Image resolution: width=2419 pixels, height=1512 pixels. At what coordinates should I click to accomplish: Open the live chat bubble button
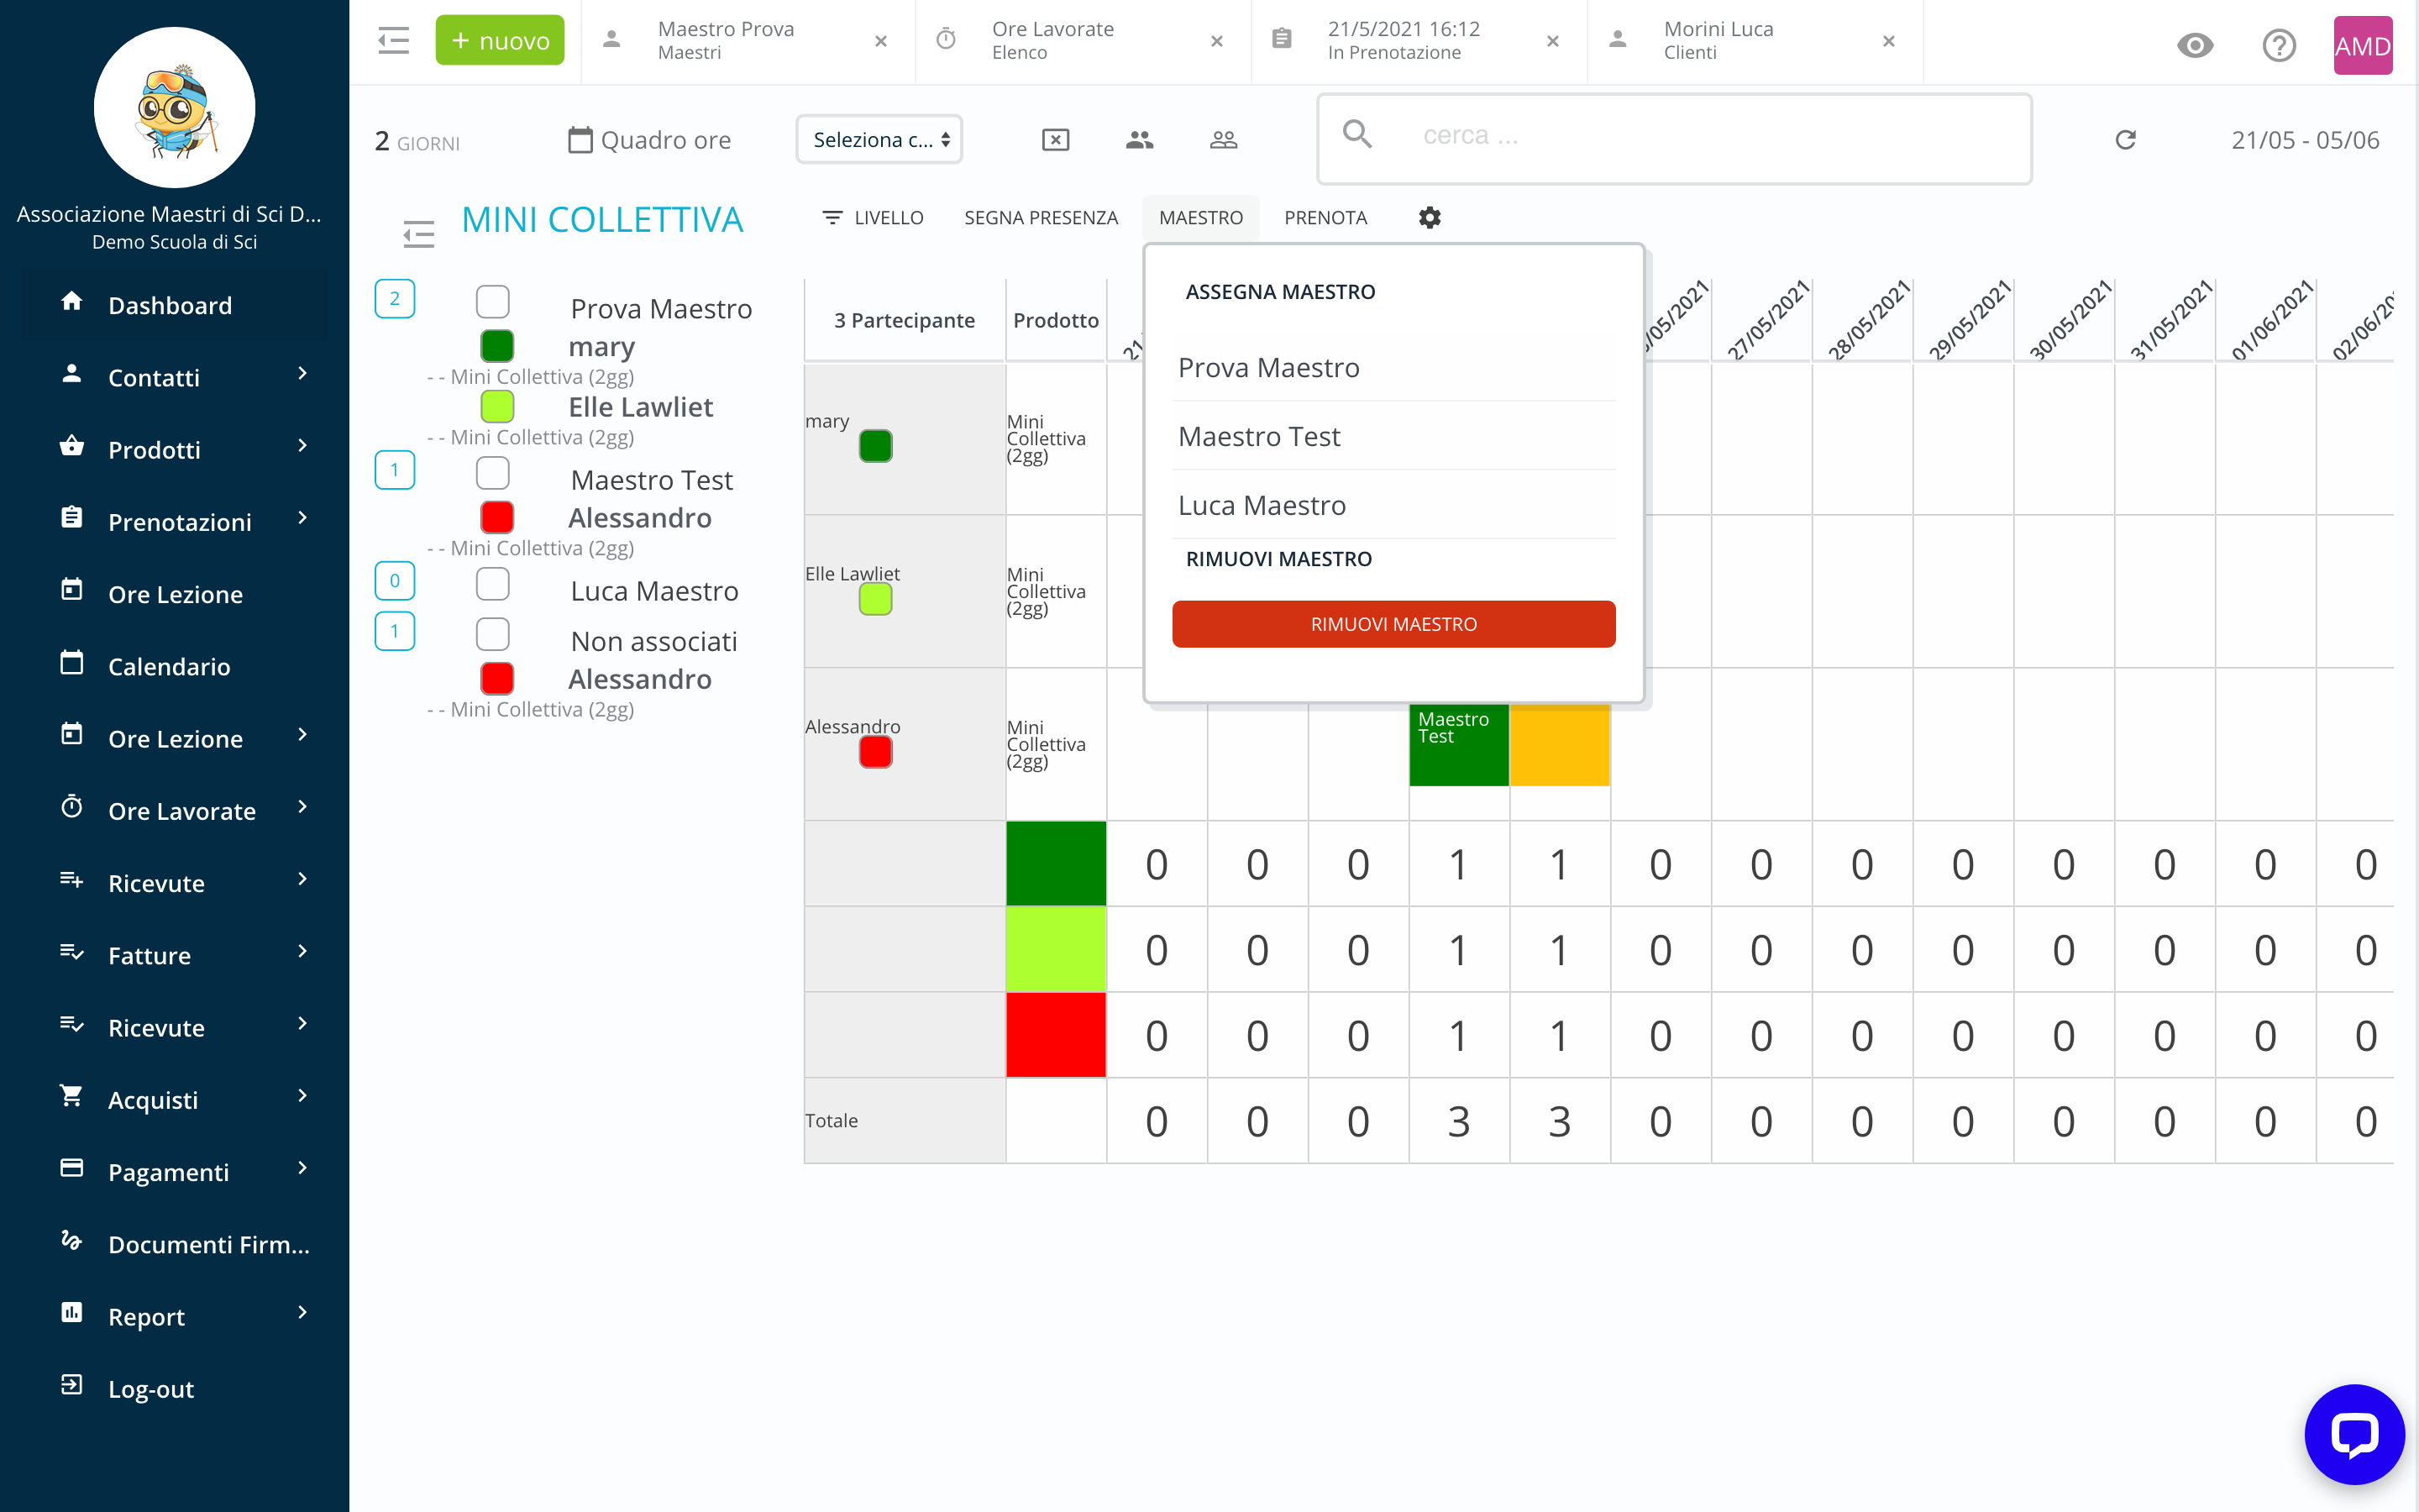click(x=2354, y=1434)
